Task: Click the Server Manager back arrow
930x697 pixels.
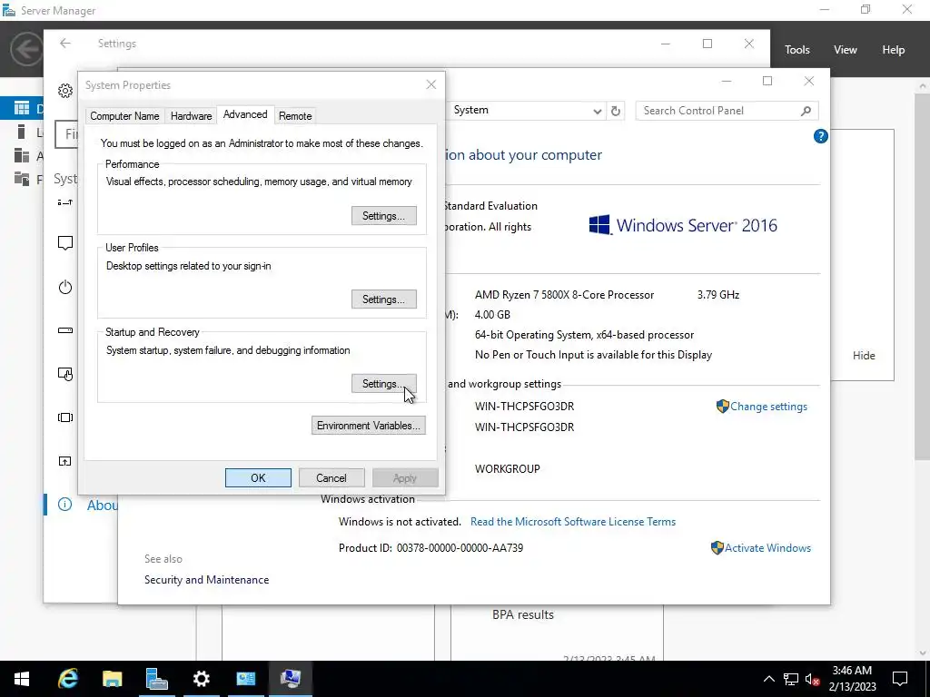Action: tap(26, 49)
